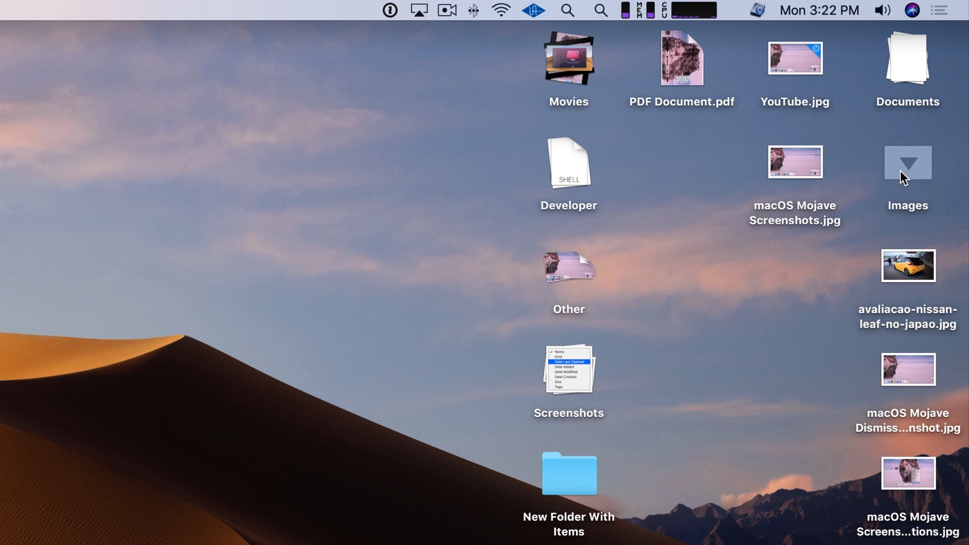Expand the Screenshots stack

click(569, 369)
